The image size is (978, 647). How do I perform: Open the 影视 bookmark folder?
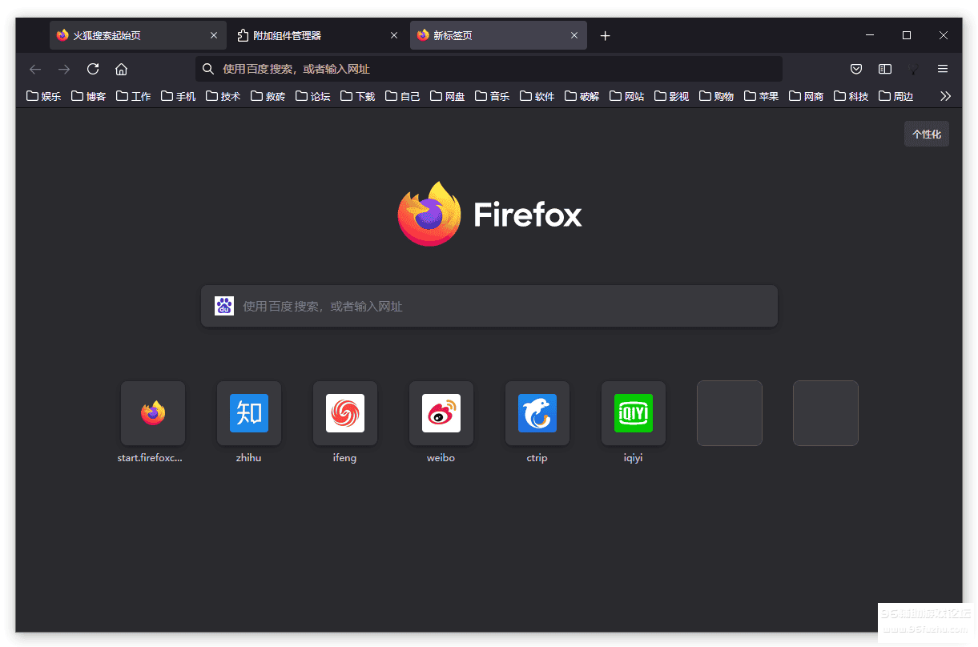[671, 96]
